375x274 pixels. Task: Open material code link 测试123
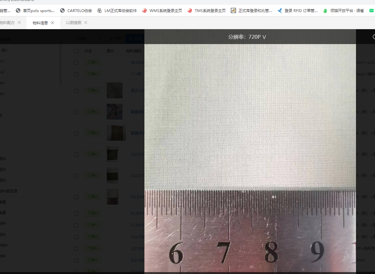137,90
